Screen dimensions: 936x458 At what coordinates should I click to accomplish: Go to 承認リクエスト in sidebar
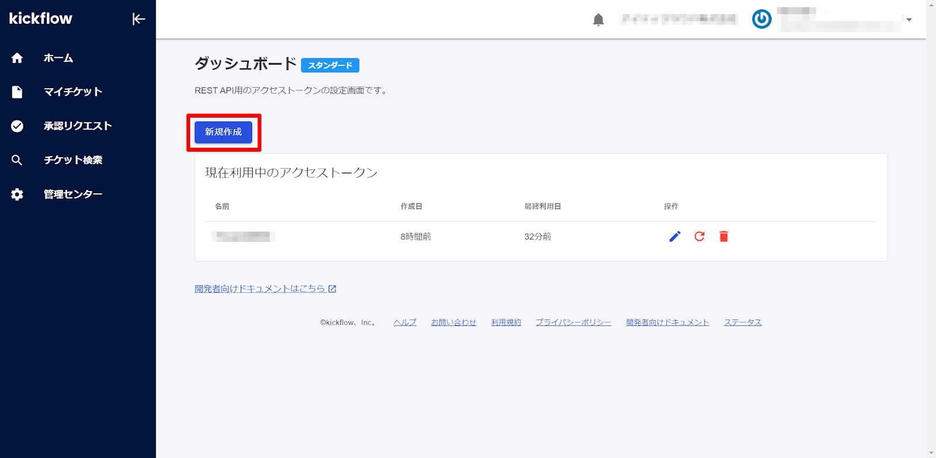coord(77,126)
